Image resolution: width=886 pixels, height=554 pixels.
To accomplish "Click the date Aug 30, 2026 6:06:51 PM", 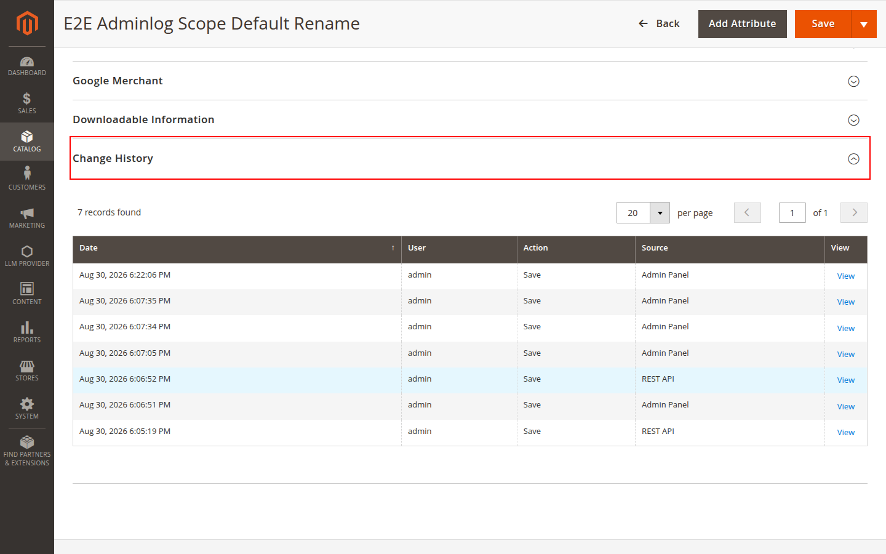I will (125, 405).
